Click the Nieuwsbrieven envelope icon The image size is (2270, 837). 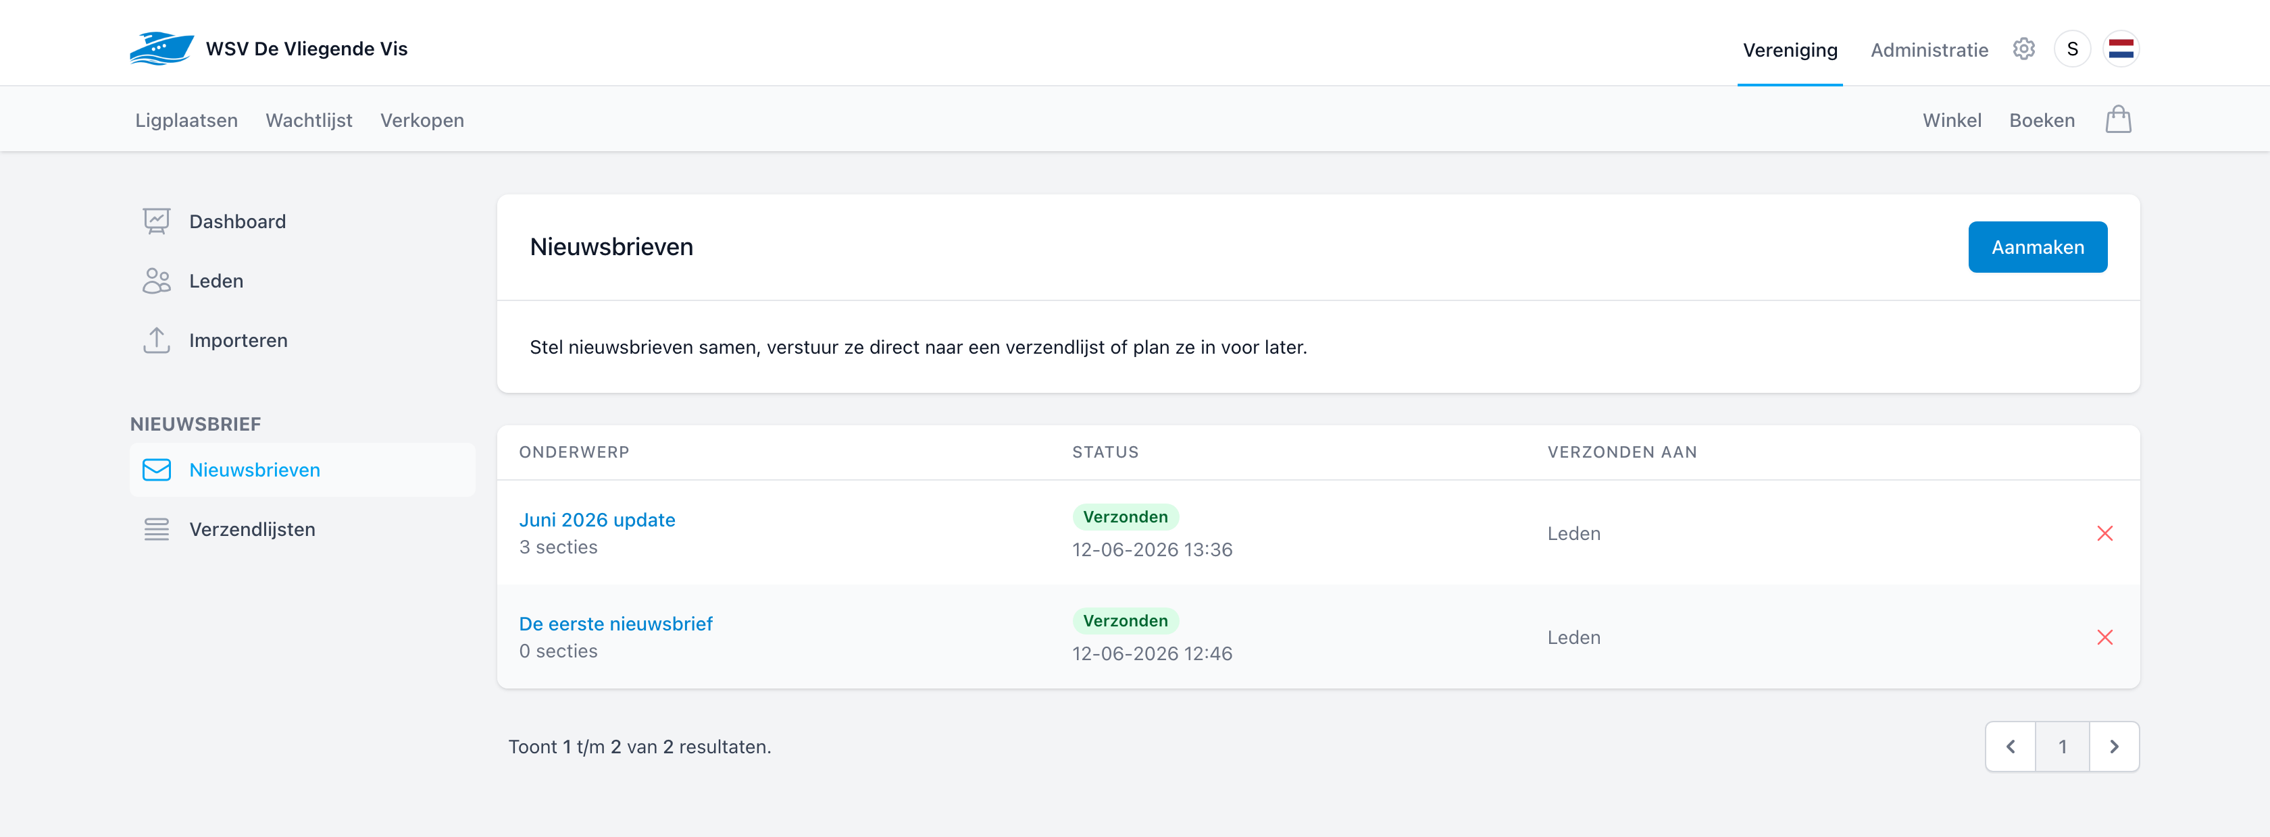point(157,470)
